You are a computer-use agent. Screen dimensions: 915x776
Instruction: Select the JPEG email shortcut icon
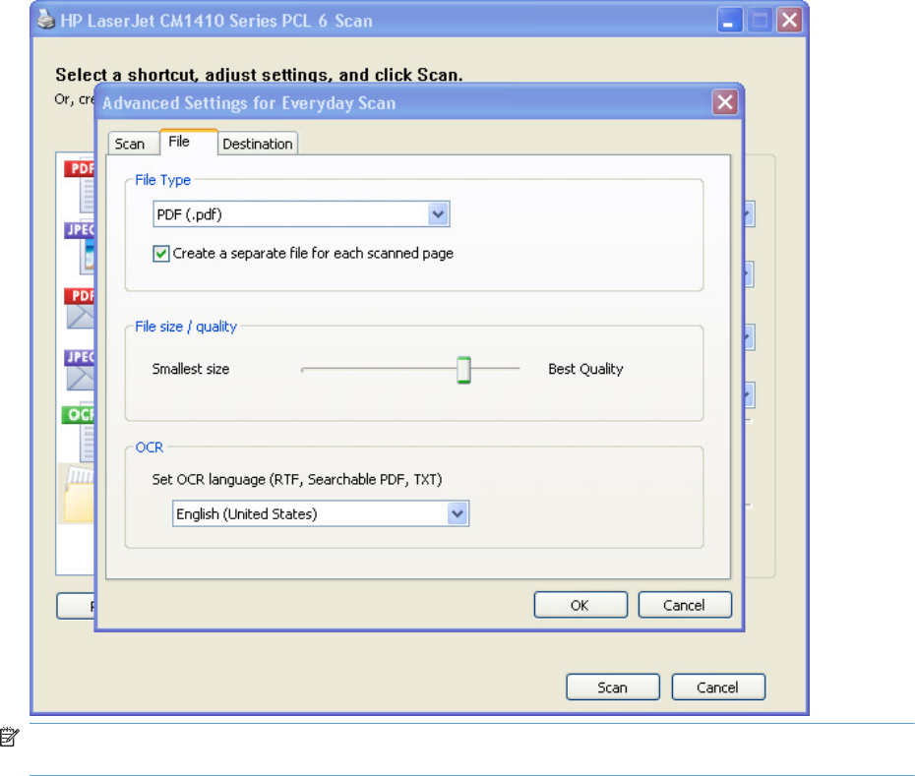pyautogui.click(x=80, y=370)
